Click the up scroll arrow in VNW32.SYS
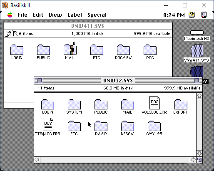214x171 pixels. [199, 96]
